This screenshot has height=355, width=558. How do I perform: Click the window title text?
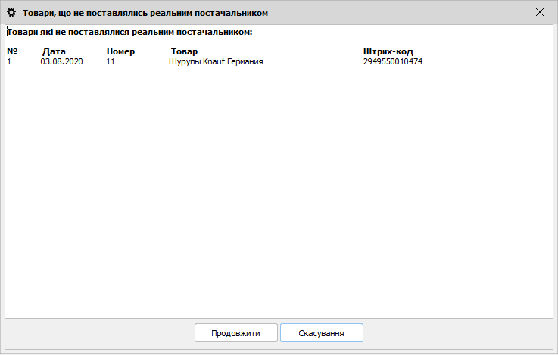click(144, 13)
